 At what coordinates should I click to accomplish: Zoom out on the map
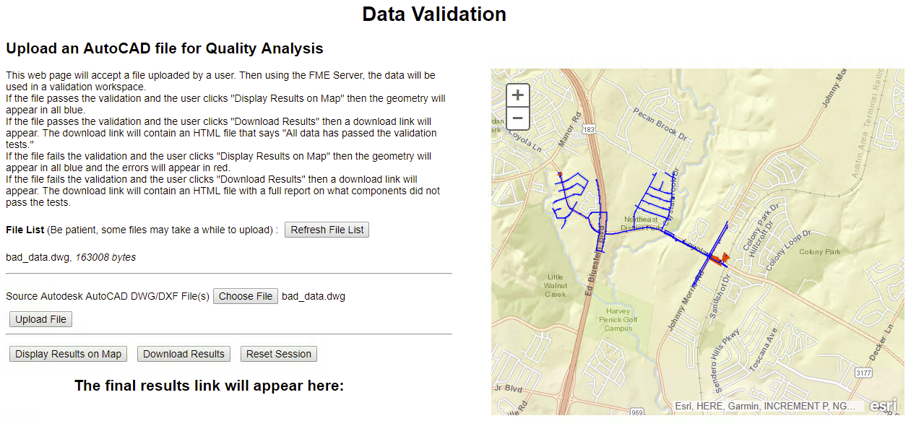(x=518, y=118)
